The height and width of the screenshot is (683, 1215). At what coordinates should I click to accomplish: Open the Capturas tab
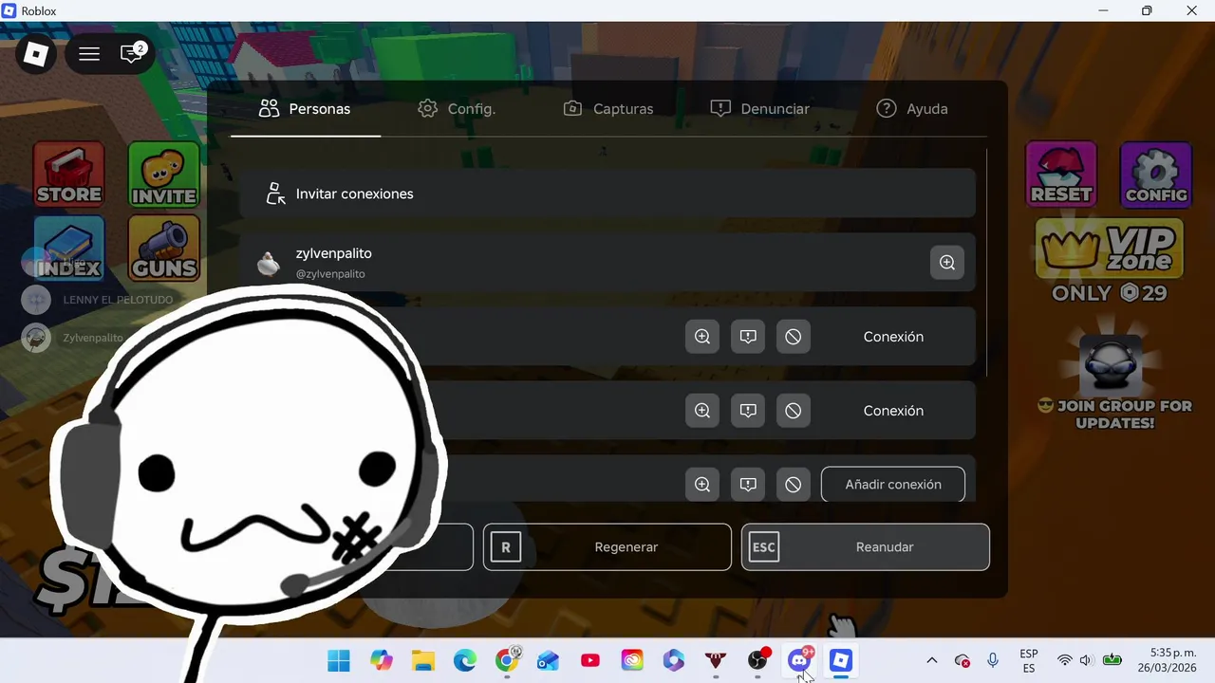[x=607, y=109]
